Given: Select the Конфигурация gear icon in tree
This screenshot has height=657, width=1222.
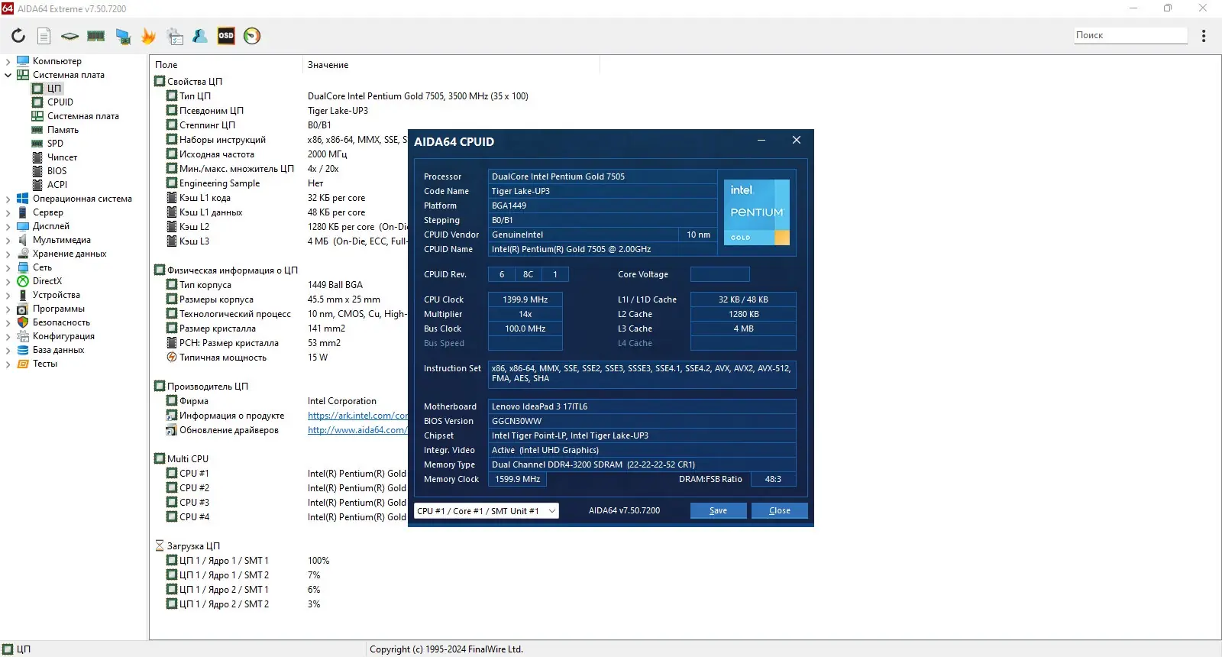Looking at the screenshot, I should pyautogui.click(x=23, y=336).
